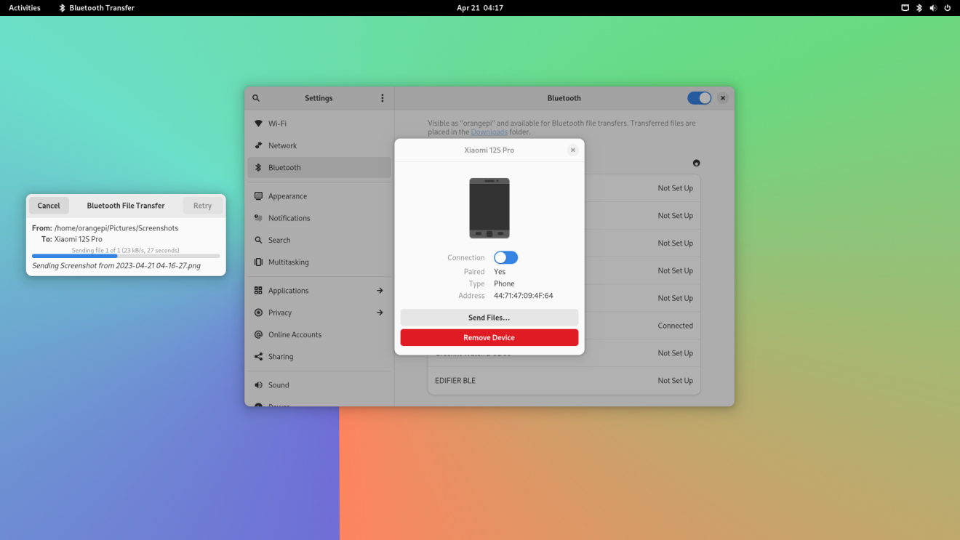Image resolution: width=960 pixels, height=540 pixels.
Task: Click the Send Files button
Action: 489,318
